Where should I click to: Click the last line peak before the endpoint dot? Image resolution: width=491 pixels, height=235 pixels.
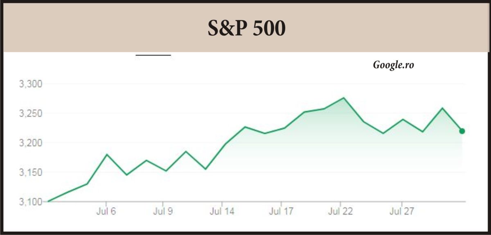(442, 108)
